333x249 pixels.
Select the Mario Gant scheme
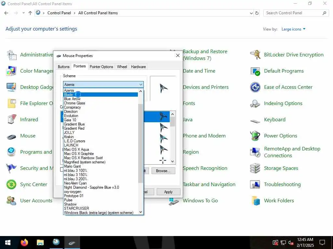click(x=101, y=166)
